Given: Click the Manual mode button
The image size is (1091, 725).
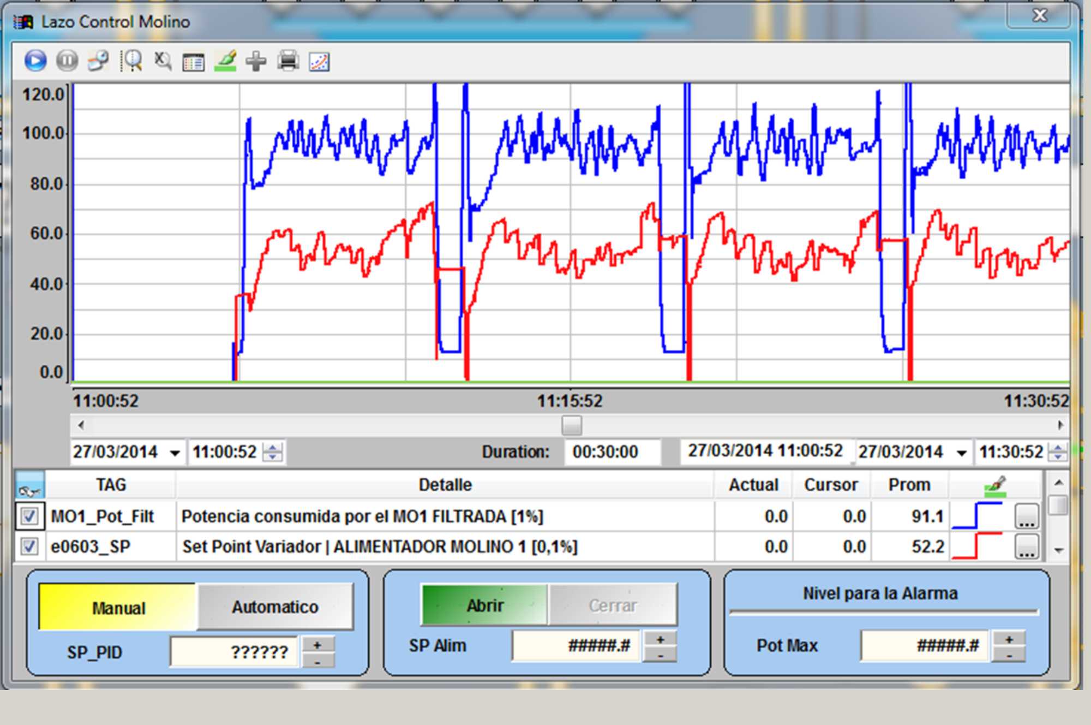Looking at the screenshot, I should click(118, 608).
